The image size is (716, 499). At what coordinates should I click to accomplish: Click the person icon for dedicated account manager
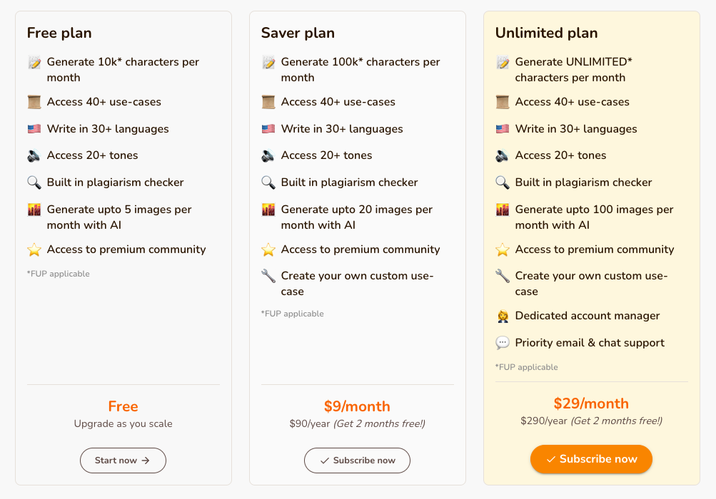502,316
